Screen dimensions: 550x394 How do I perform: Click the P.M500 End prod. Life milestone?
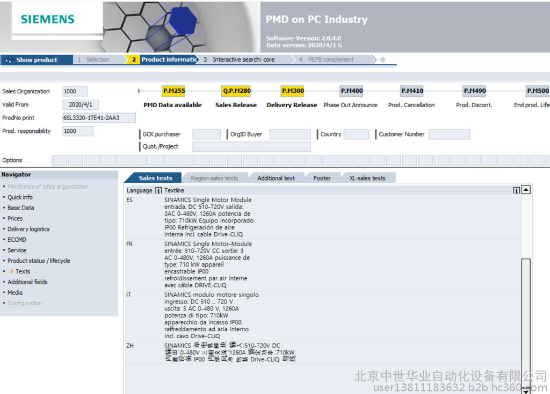coord(537,91)
